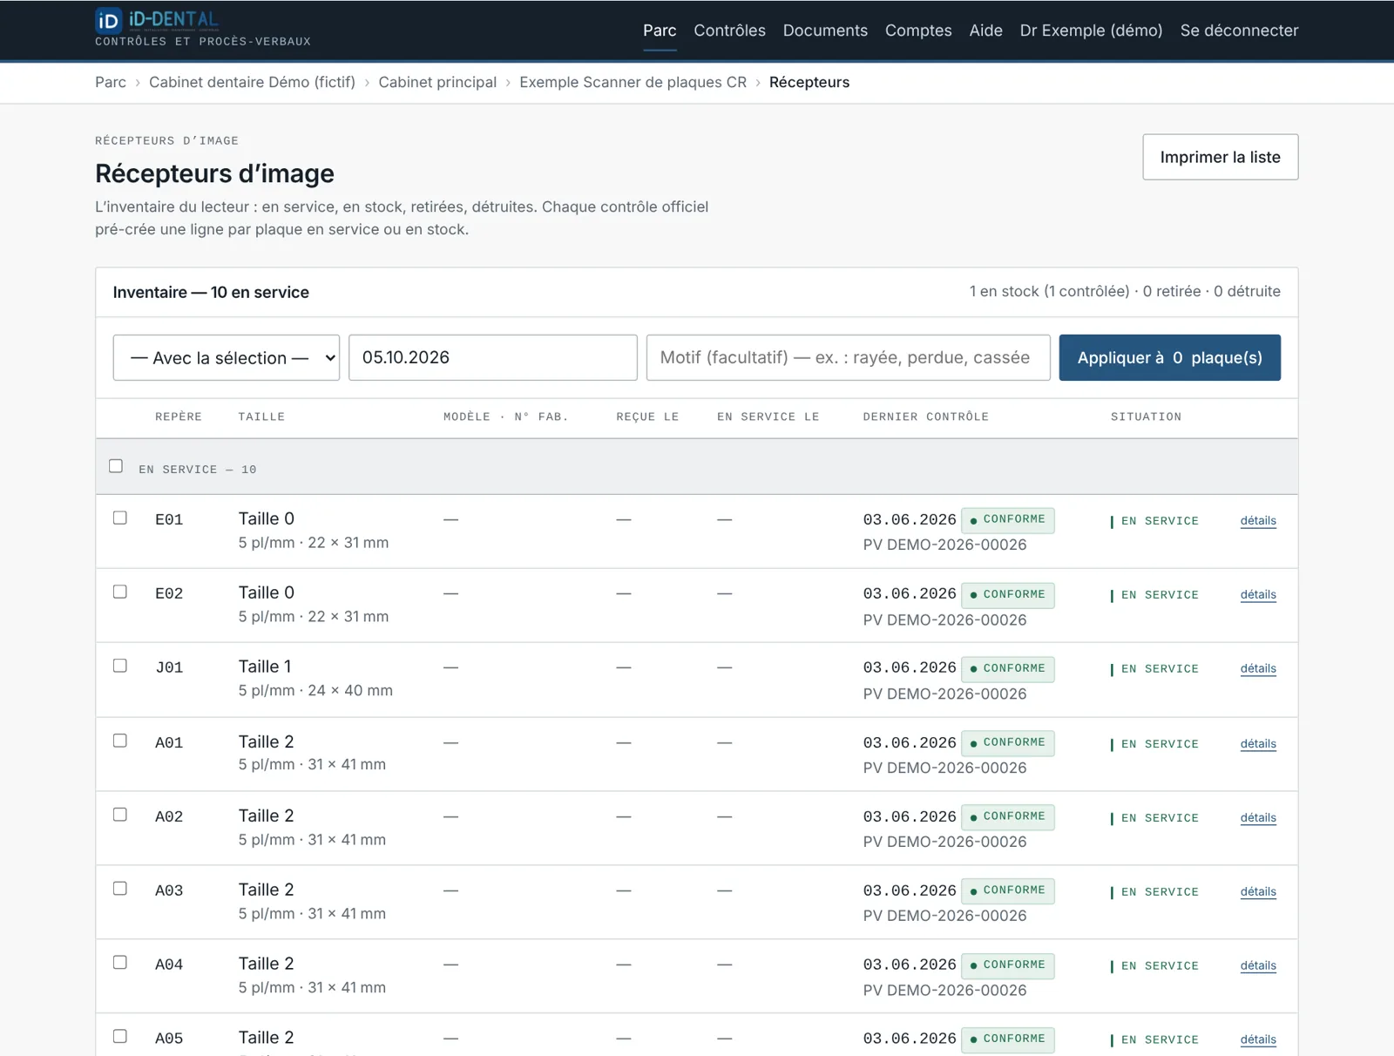Open détails link for plate A03
The image size is (1394, 1056).
click(1258, 892)
